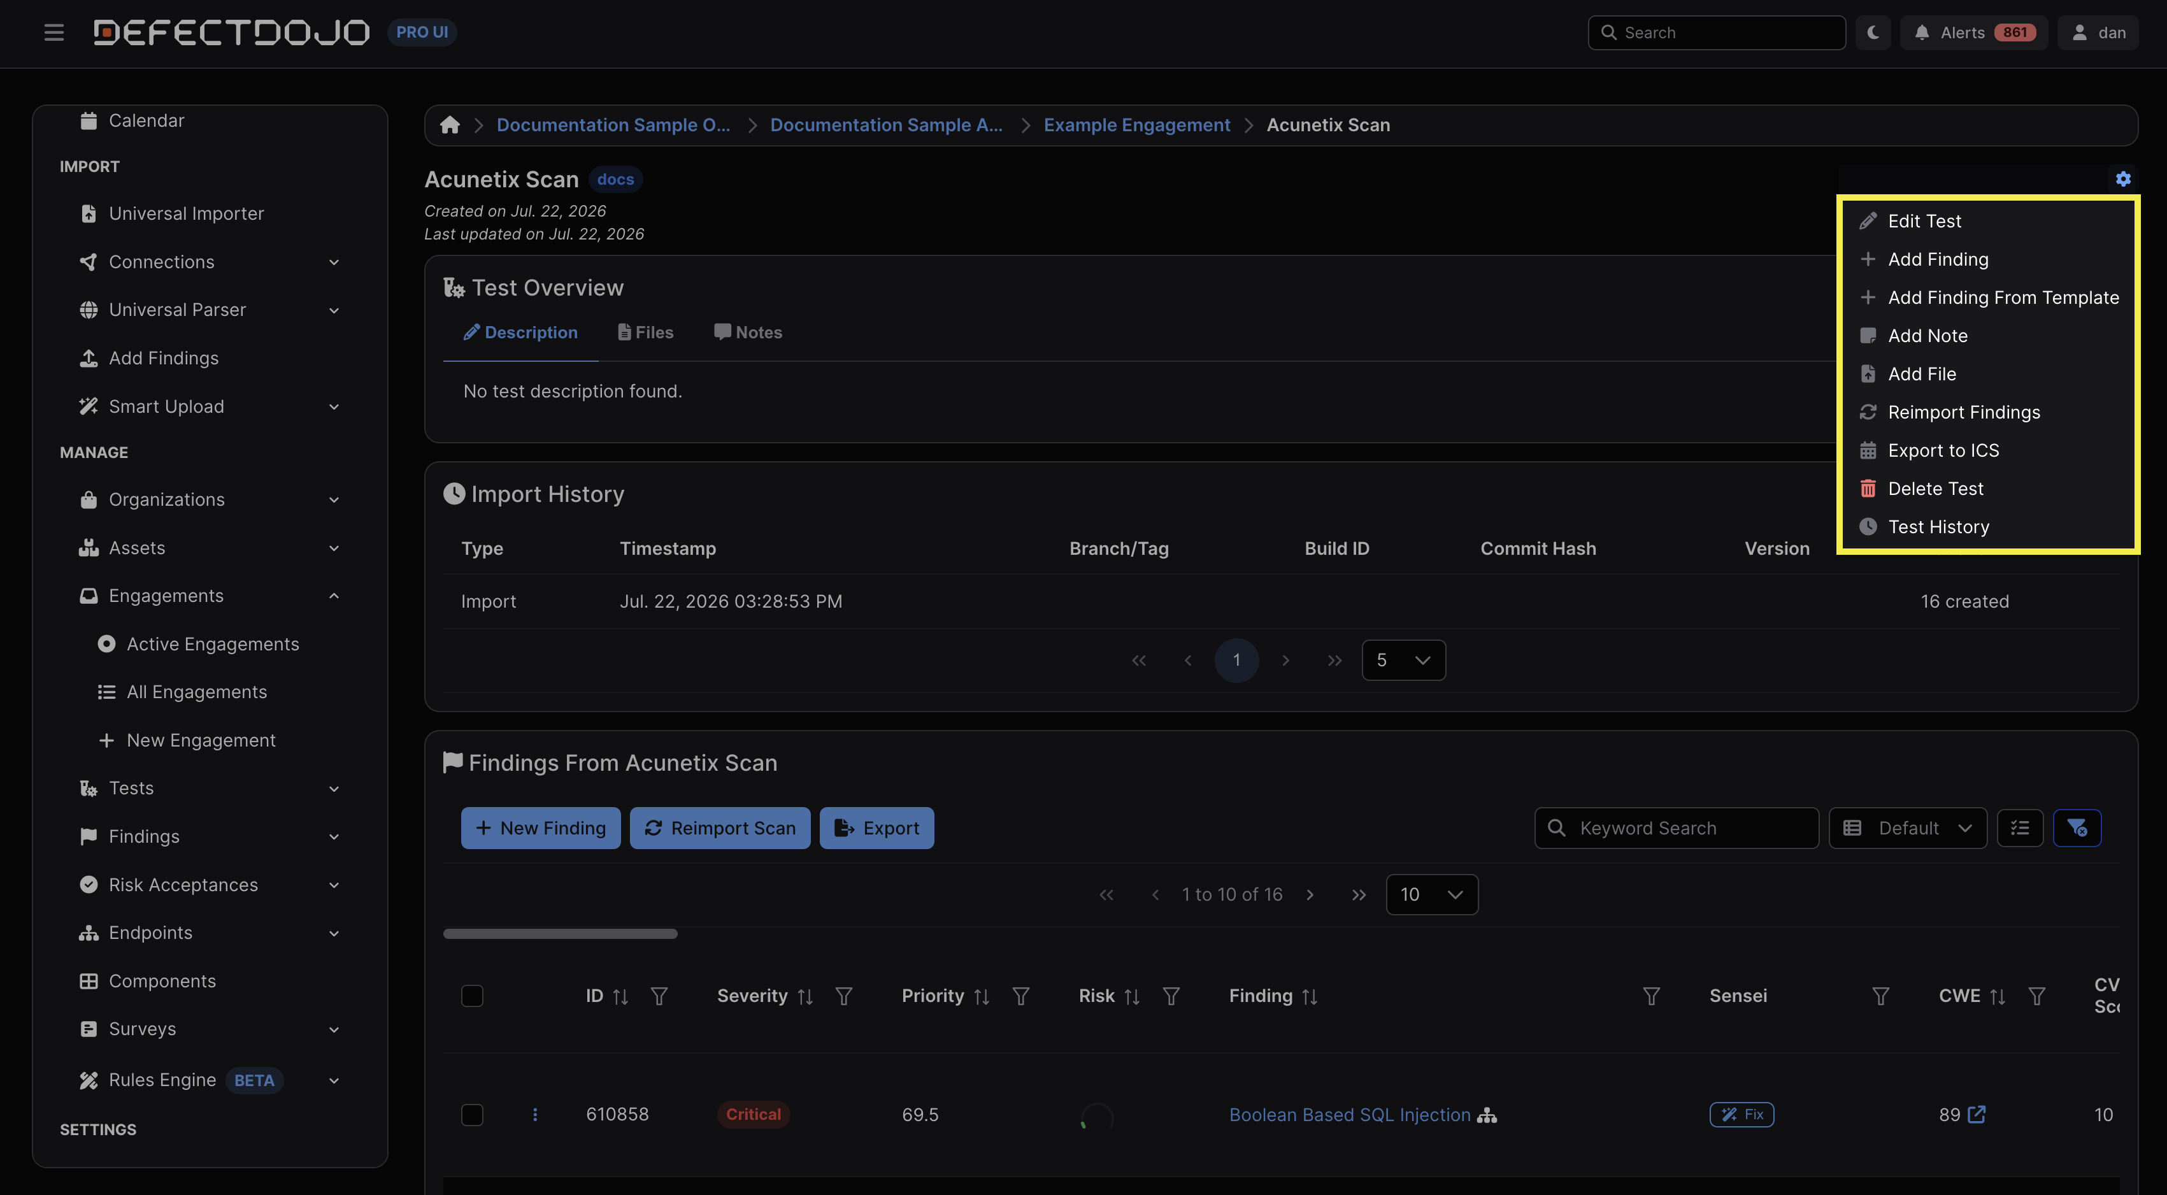This screenshot has height=1195, width=2167.
Task: Collapse the Engagements sidebar section
Action: (x=334, y=596)
